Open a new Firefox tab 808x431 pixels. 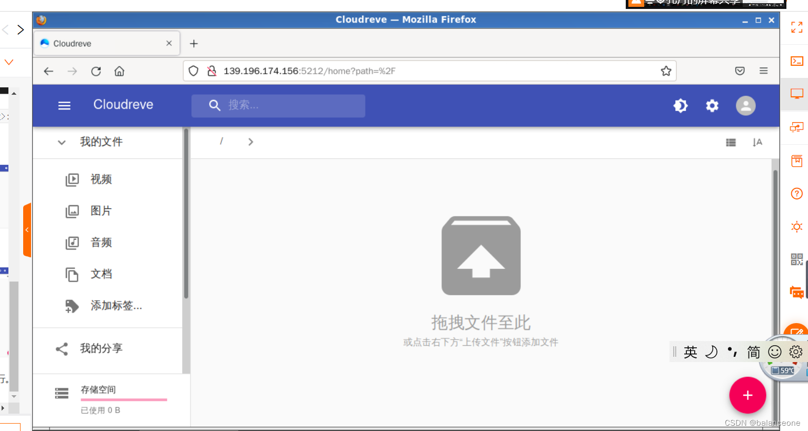click(x=194, y=43)
